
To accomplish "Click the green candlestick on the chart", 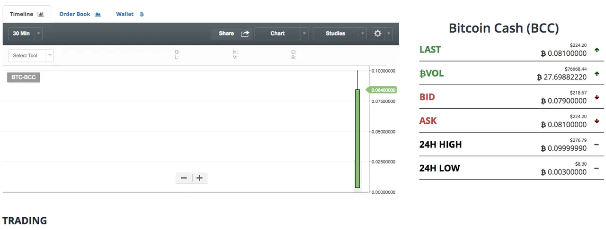I will coord(357,138).
